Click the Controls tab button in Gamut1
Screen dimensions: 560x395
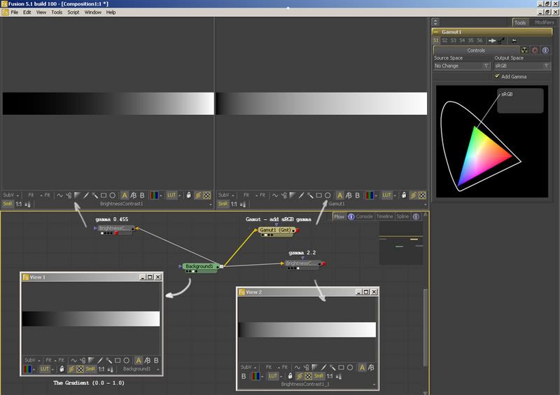[x=476, y=50]
